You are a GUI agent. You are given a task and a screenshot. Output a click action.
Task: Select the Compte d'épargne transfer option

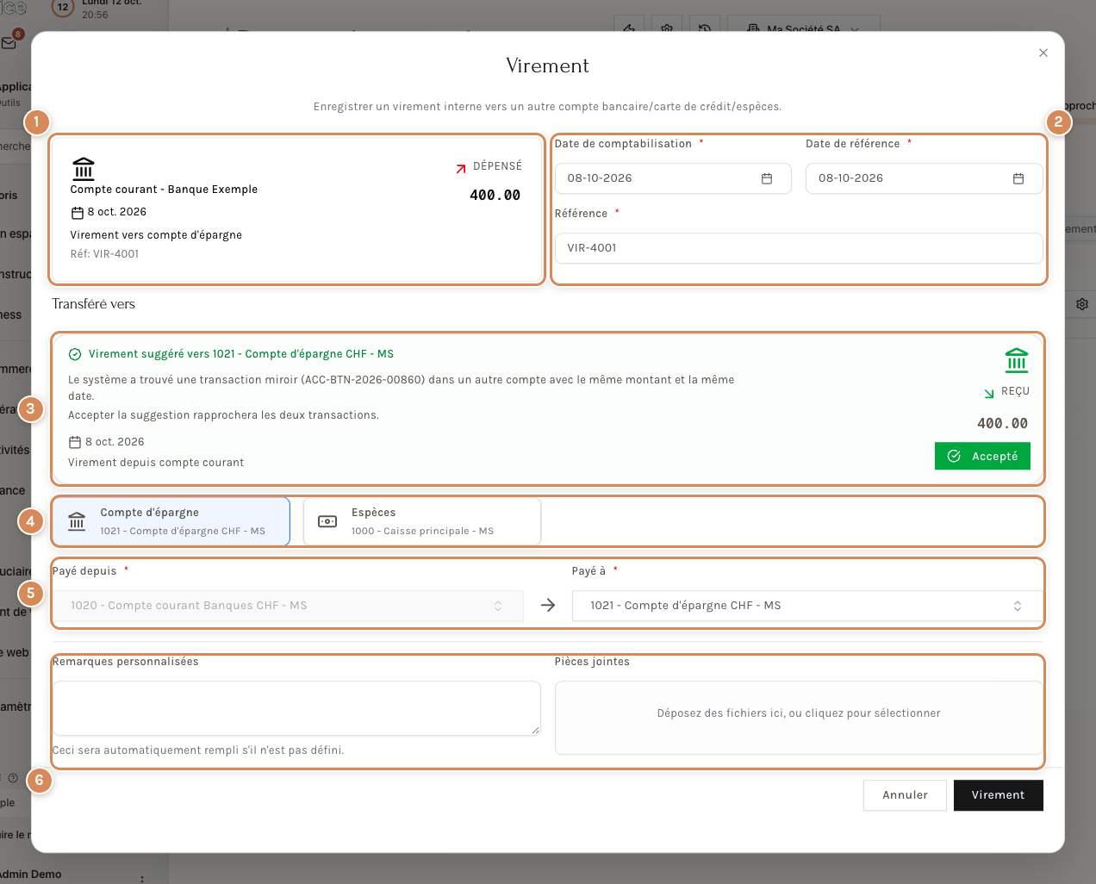tap(171, 521)
